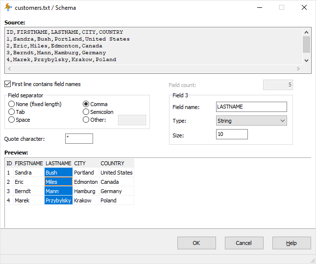Click Source scrollbar down arrow
Screen dimensions: 316x264
[306, 60]
